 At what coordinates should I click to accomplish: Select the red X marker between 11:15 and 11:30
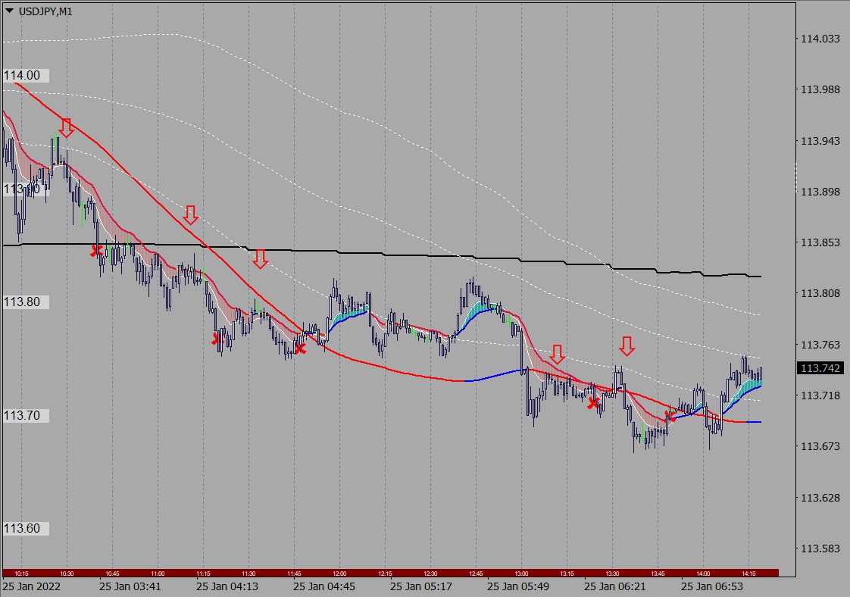[x=217, y=339]
